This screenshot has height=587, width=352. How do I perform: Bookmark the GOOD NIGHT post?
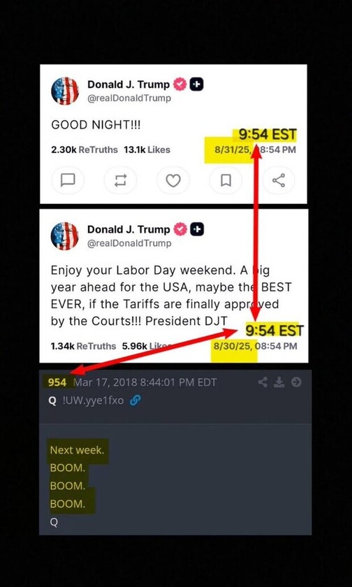[226, 180]
